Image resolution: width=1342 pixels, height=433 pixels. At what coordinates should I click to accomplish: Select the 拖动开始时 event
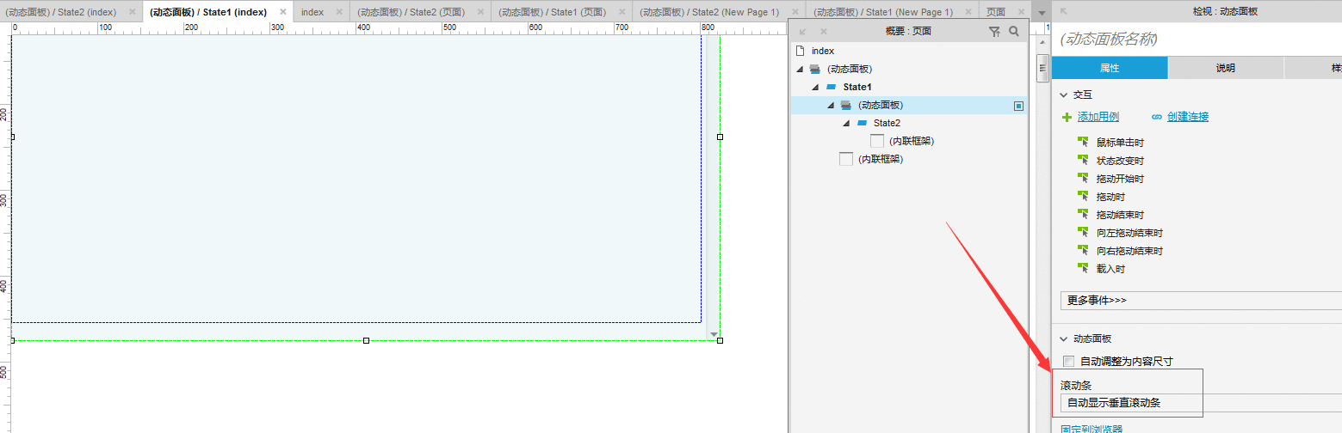click(x=1120, y=179)
